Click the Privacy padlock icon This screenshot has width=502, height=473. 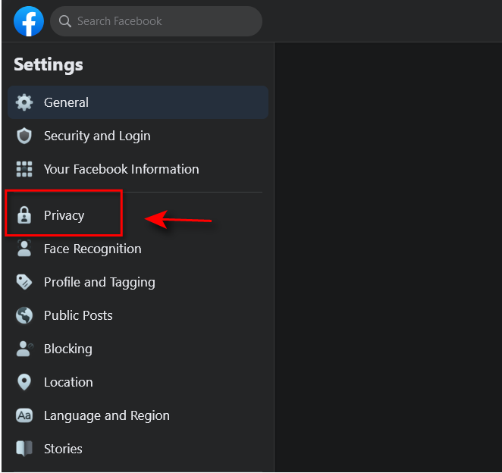pos(24,215)
